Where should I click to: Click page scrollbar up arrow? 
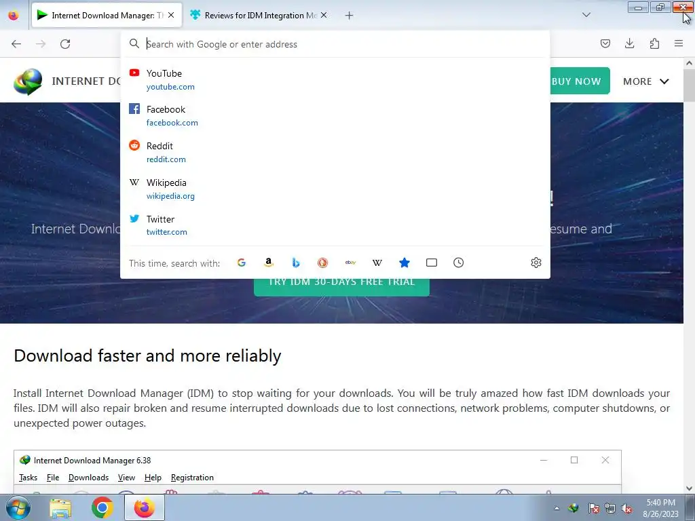pos(689,63)
